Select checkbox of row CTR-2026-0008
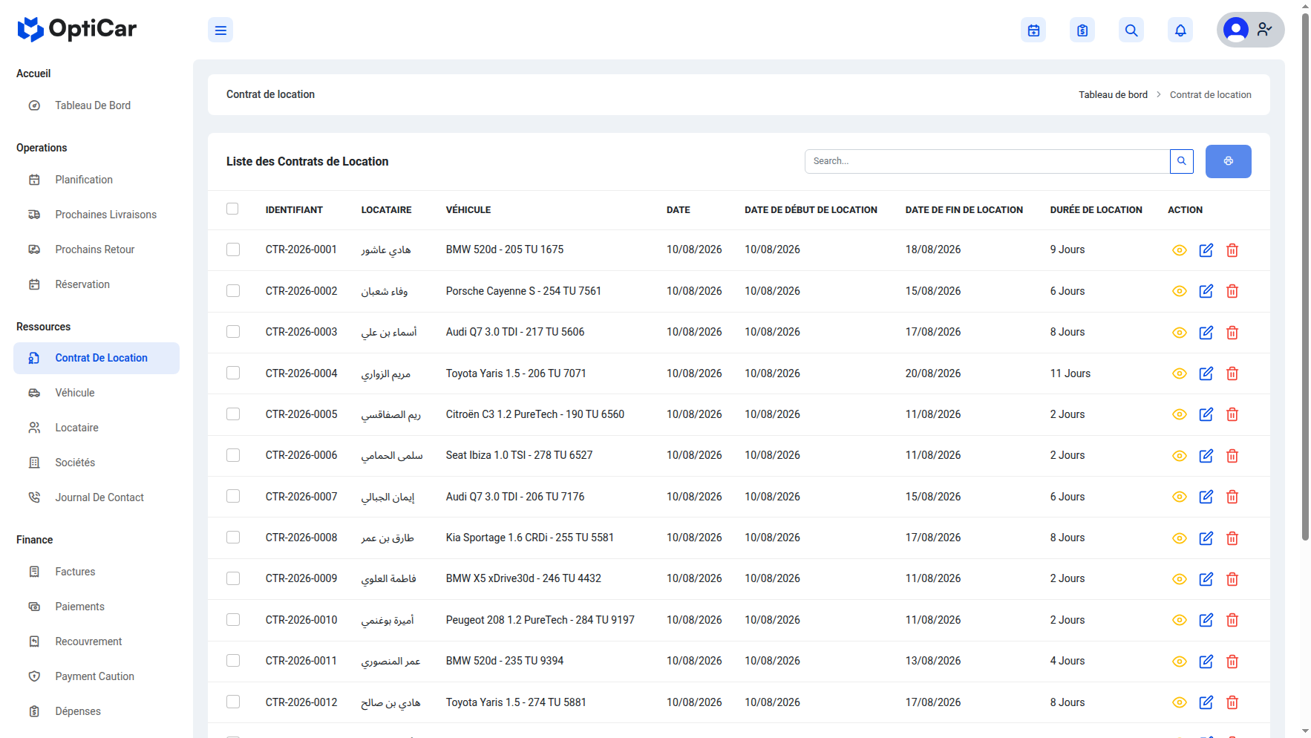Image resolution: width=1311 pixels, height=738 pixels. 233,537
